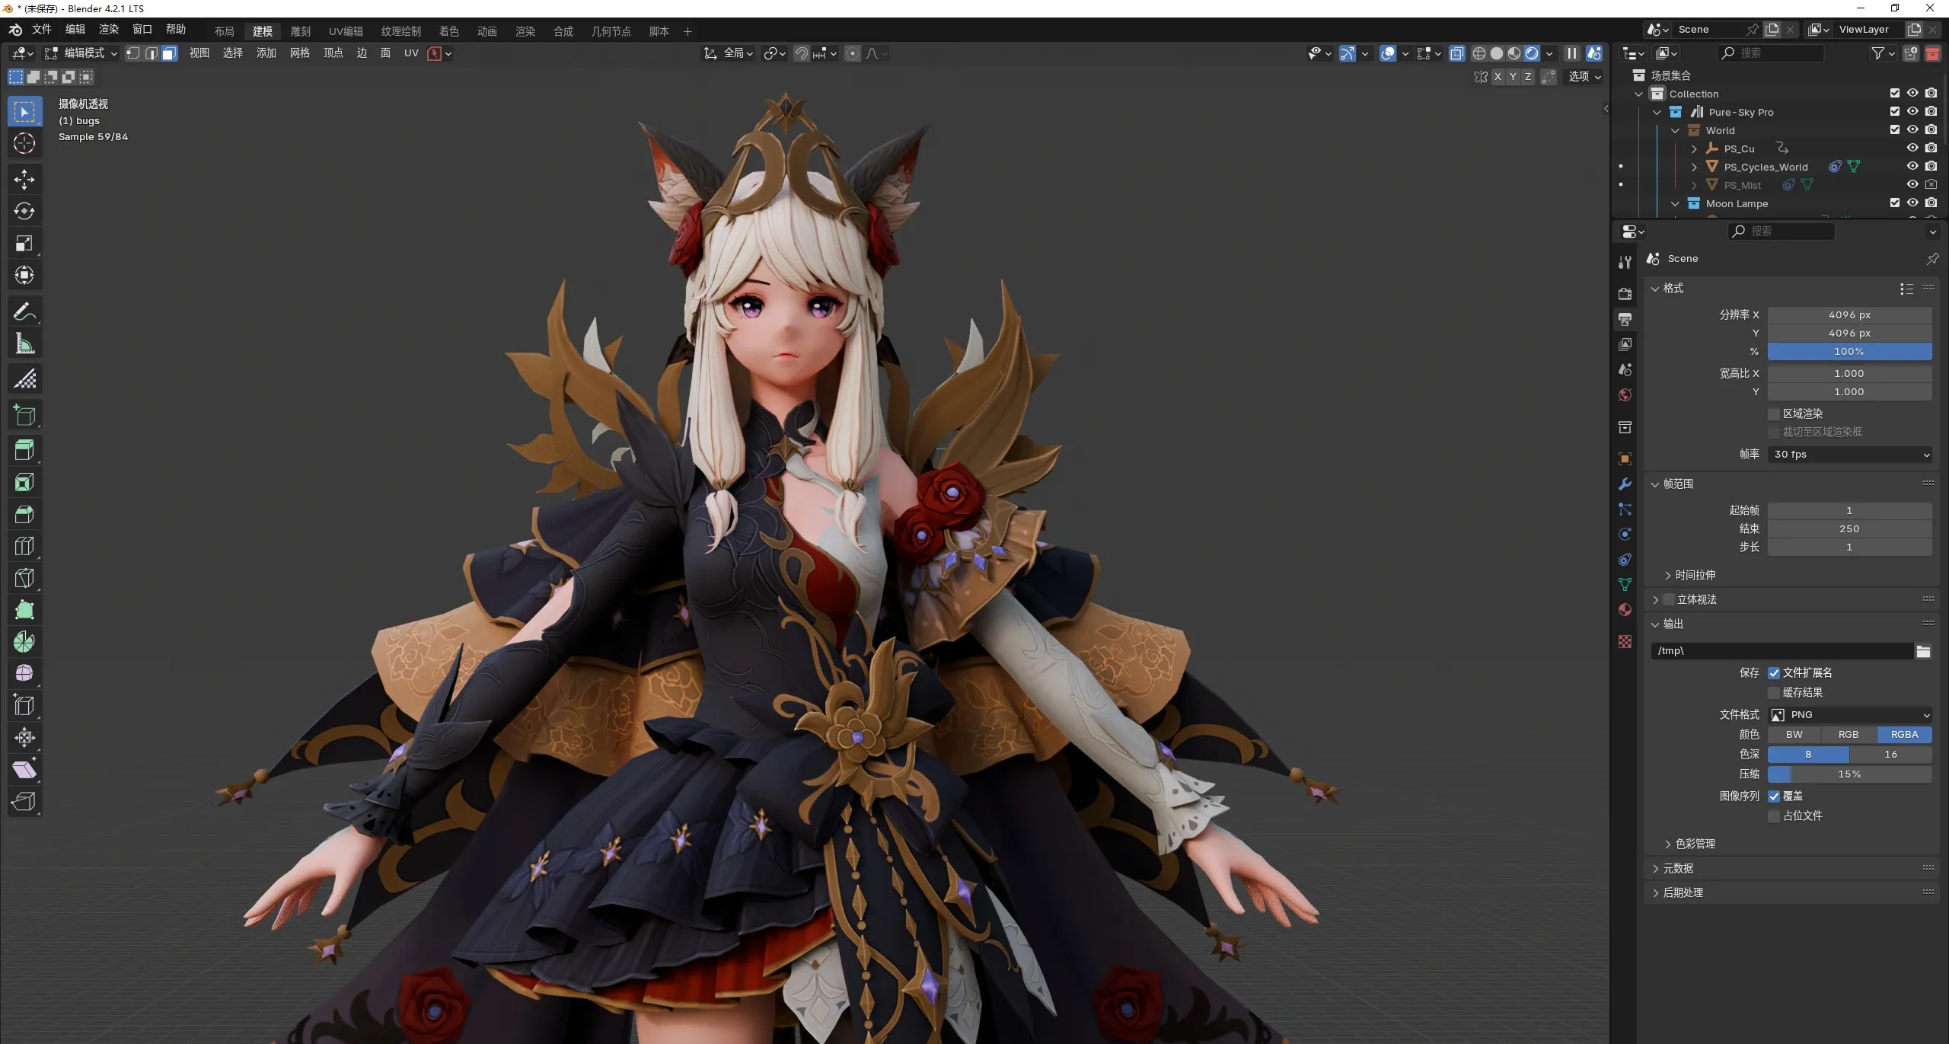
Task: Open the Render properties tab
Action: [x=1625, y=294]
